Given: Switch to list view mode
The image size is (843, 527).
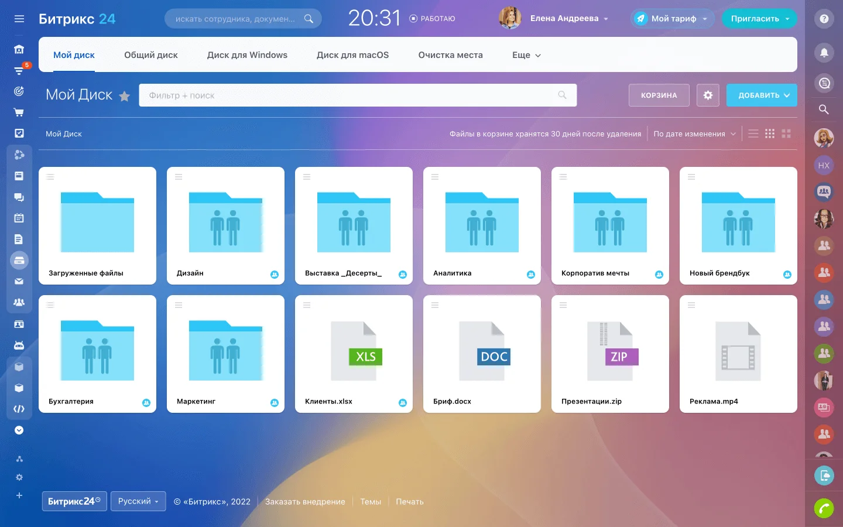Looking at the screenshot, I should point(753,134).
